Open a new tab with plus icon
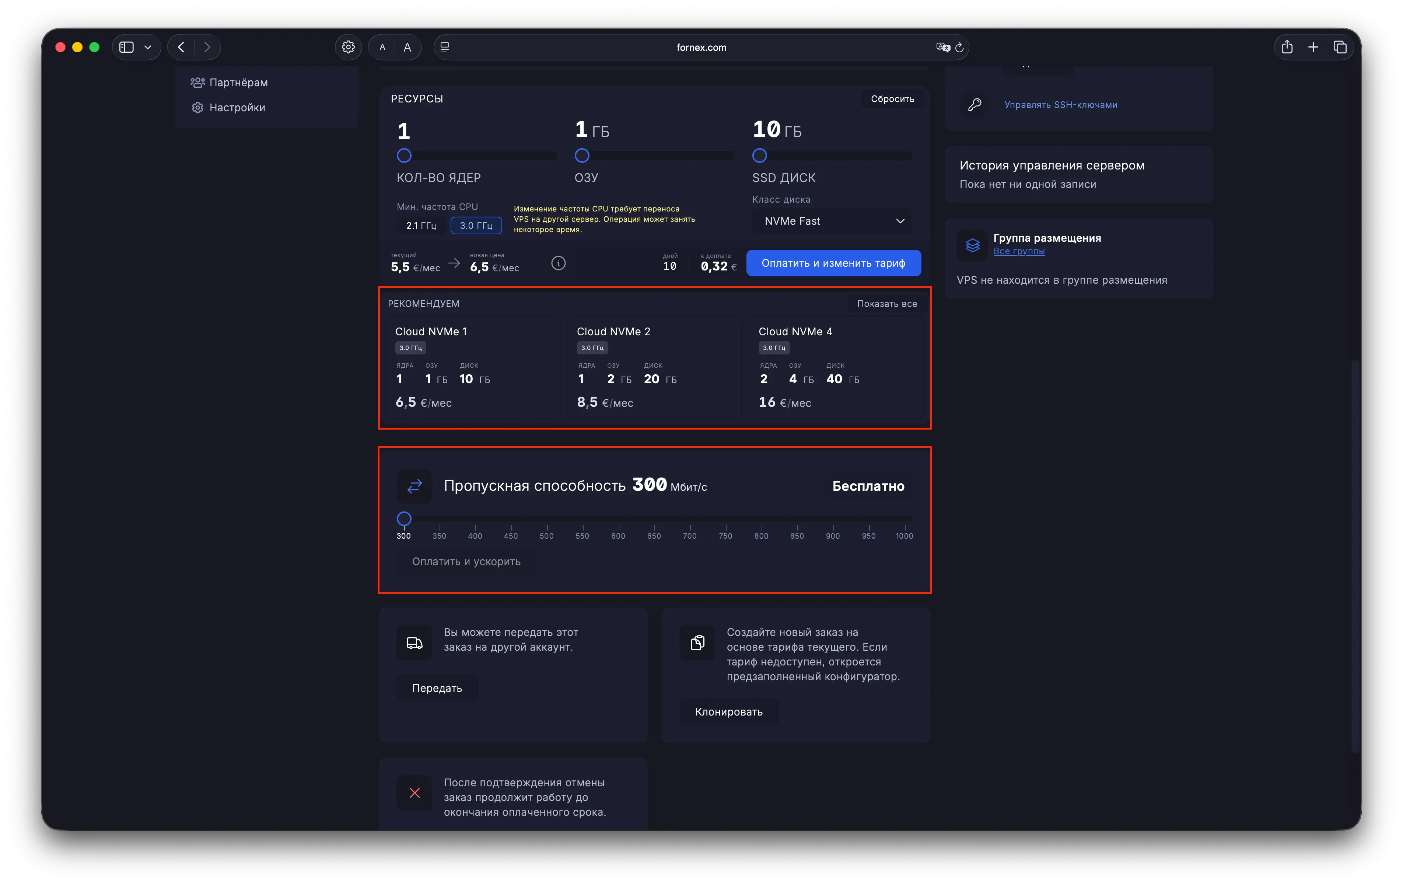This screenshot has width=1403, height=885. click(x=1313, y=47)
